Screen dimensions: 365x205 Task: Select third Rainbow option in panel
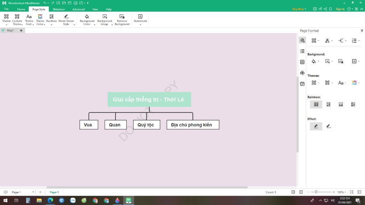[341, 104]
